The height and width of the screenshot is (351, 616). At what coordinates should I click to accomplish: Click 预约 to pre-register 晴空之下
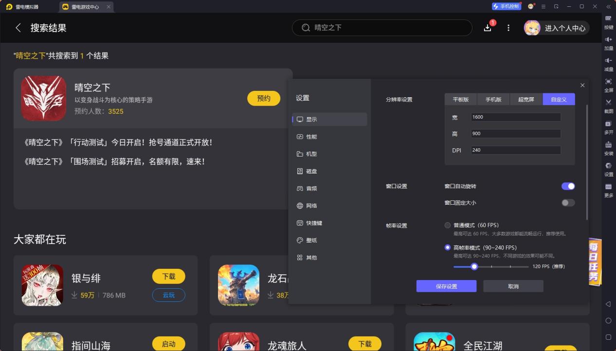[x=264, y=98]
